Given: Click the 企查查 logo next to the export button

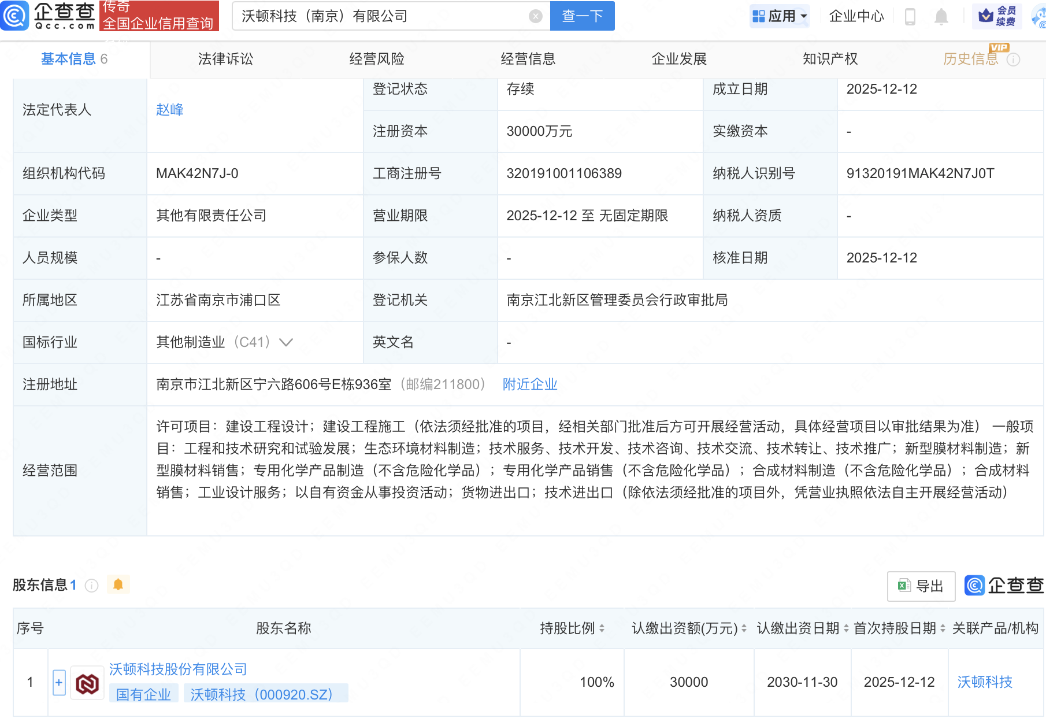Looking at the screenshot, I should [x=1004, y=586].
